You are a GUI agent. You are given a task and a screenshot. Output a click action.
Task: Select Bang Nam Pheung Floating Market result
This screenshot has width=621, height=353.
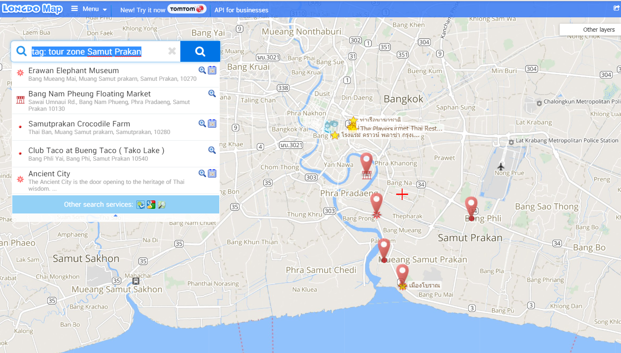116,101
